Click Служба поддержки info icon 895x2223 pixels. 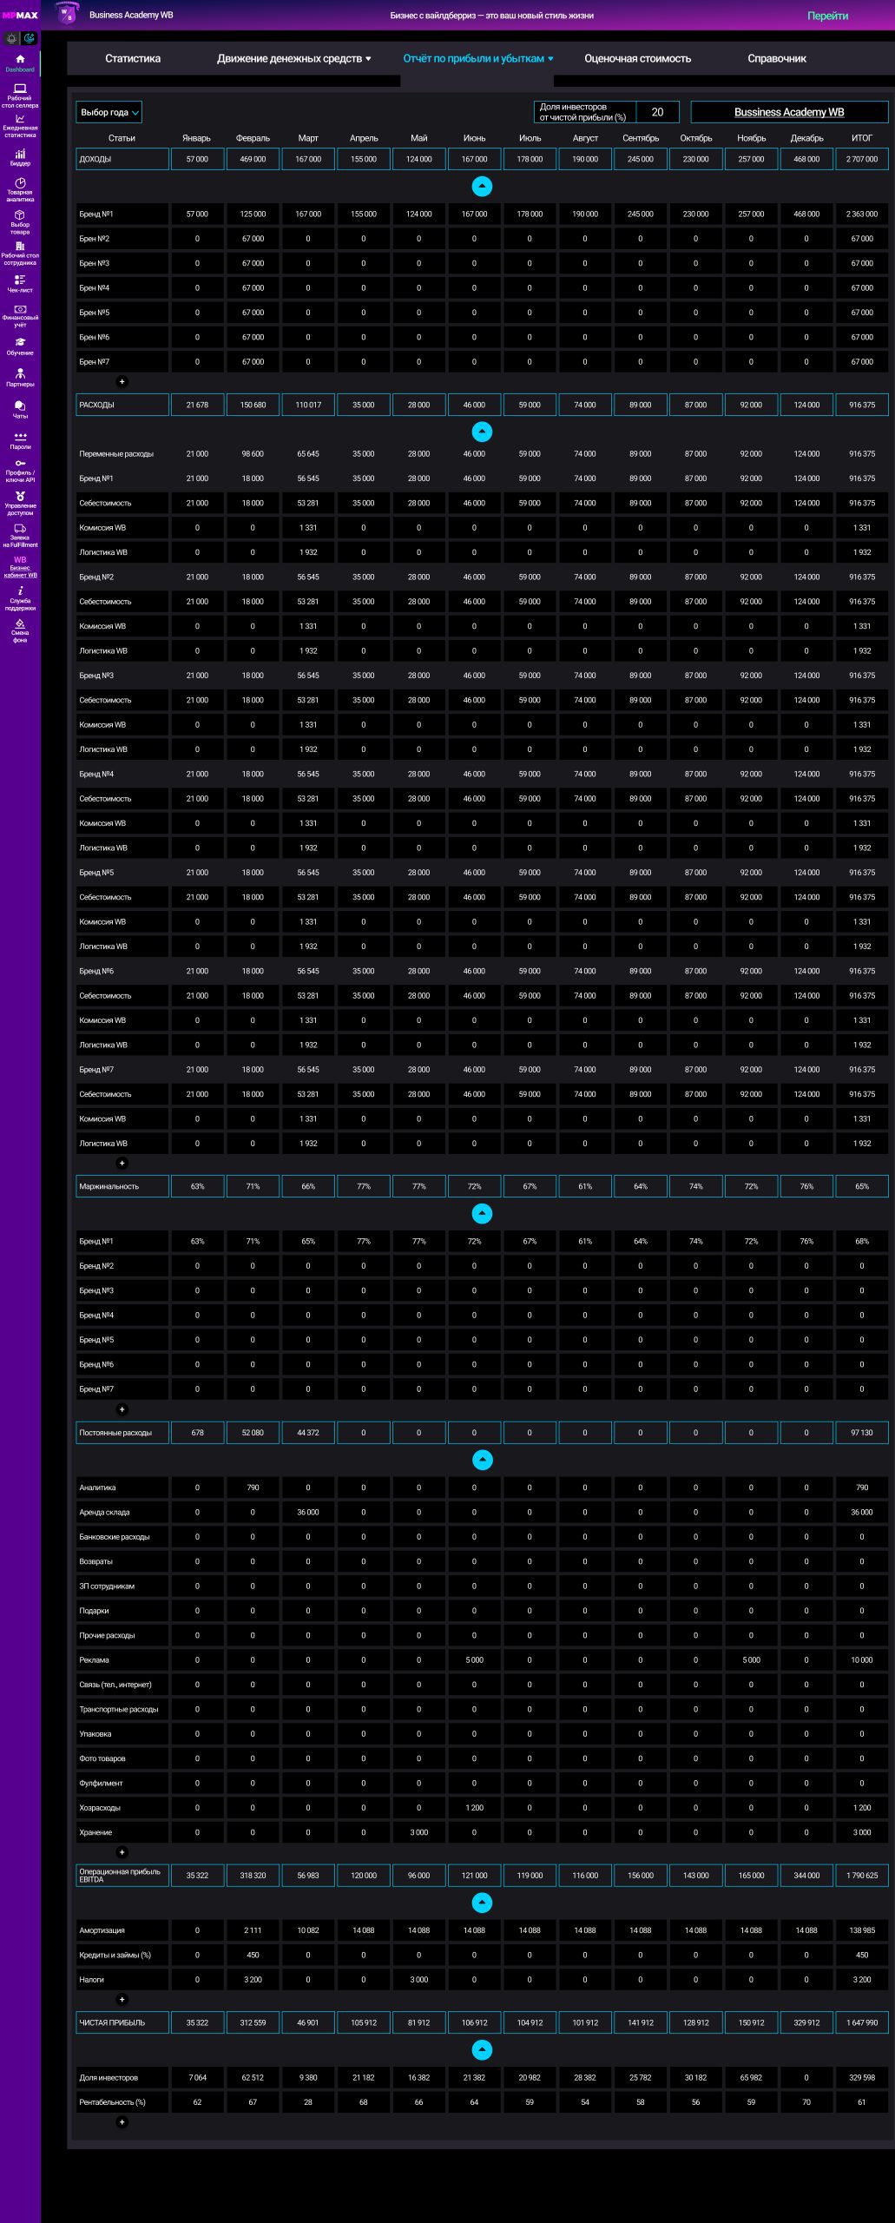(x=20, y=596)
